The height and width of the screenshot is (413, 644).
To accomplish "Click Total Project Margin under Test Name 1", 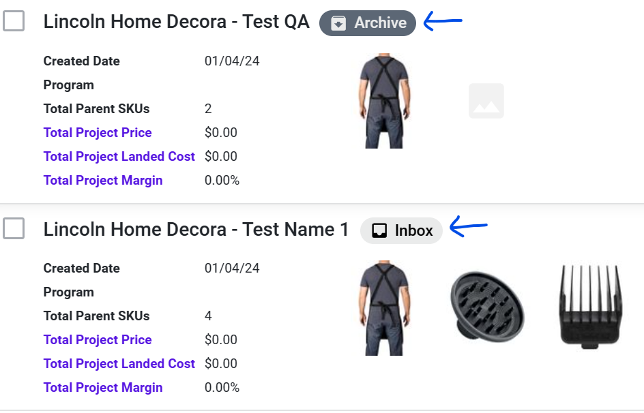I will pos(103,388).
